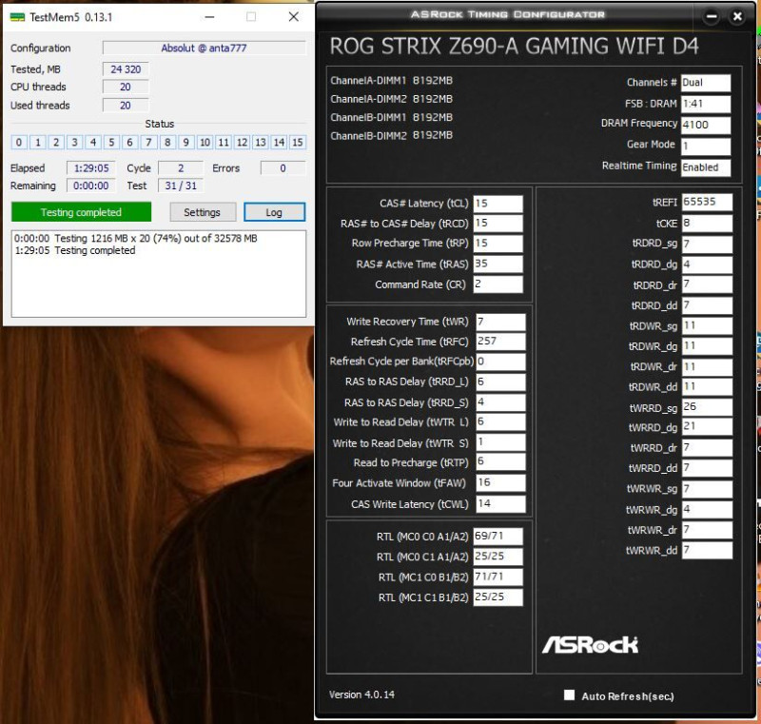
Task: Click the Gear Mode value field
Action: coord(706,147)
